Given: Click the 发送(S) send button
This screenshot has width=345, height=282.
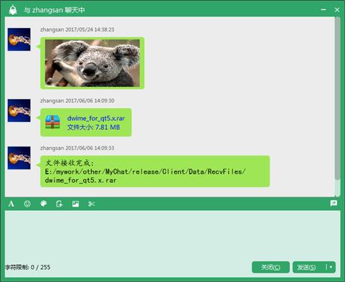Looking at the screenshot, I should 306,267.
